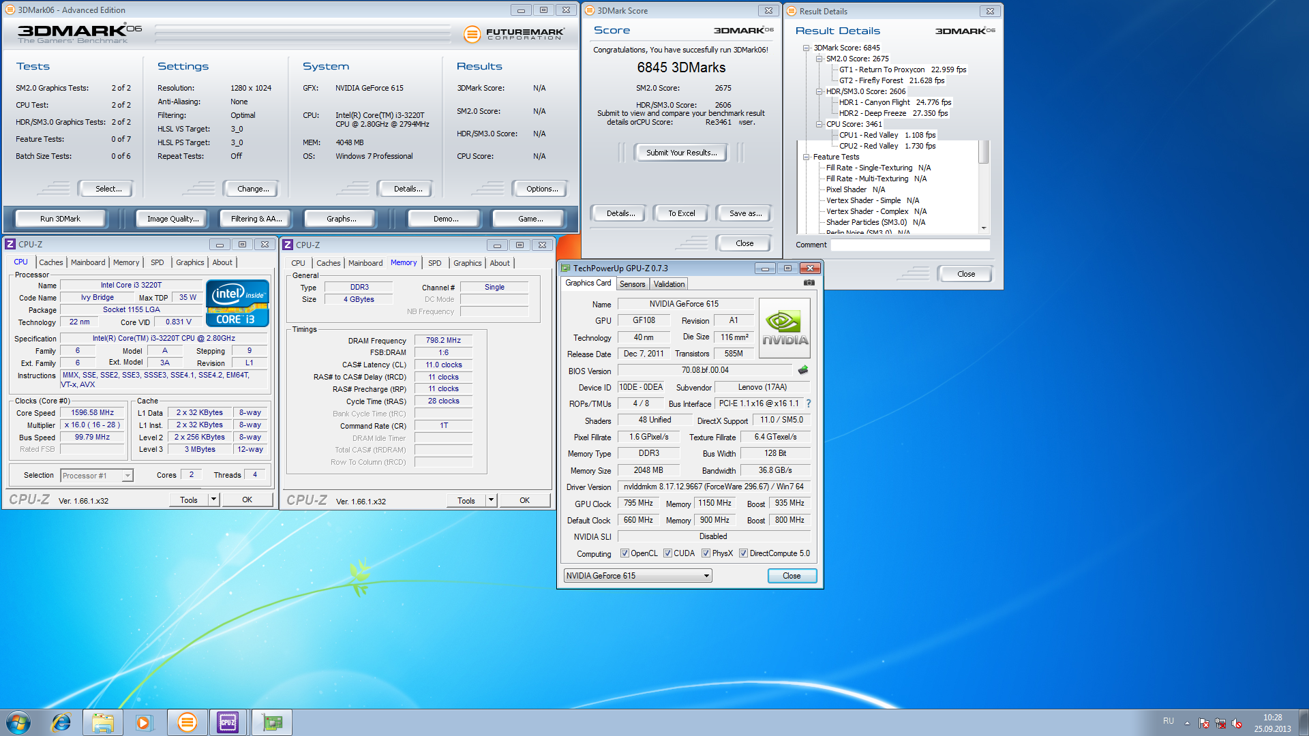Toggle the CUDA checkbox
This screenshot has height=736, width=1309.
[667, 553]
